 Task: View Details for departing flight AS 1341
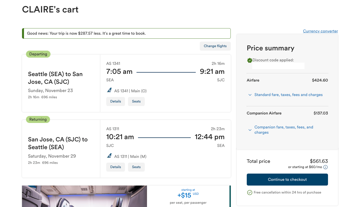tap(115, 102)
